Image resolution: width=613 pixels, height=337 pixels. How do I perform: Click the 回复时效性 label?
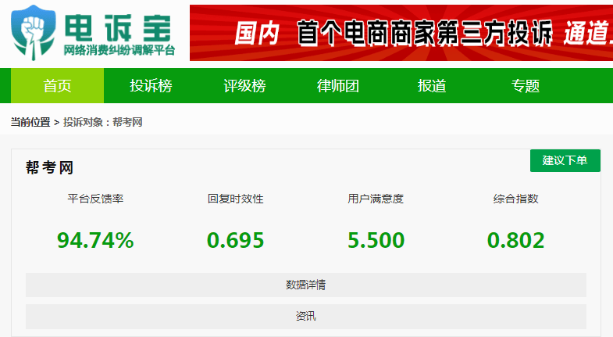(x=235, y=199)
